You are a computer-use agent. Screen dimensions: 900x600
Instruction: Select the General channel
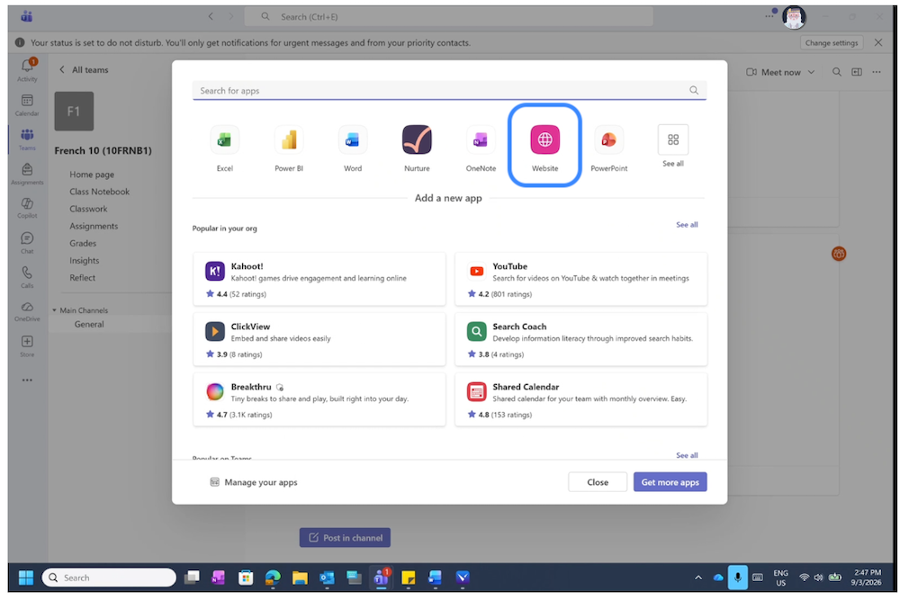(x=89, y=324)
